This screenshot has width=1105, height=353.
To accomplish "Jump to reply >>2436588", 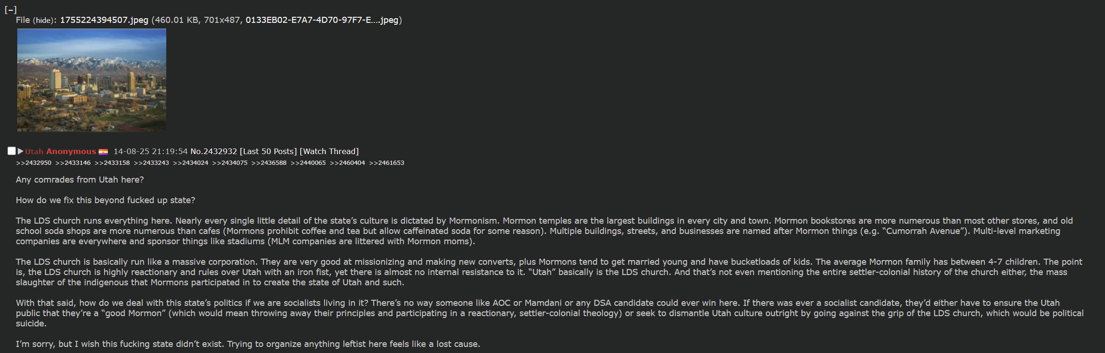I will click(269, 163).
